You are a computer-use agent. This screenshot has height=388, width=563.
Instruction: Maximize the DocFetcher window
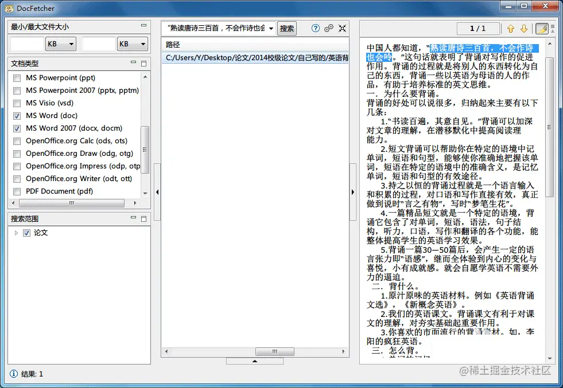pyautogui.click(x=524, y=6)
